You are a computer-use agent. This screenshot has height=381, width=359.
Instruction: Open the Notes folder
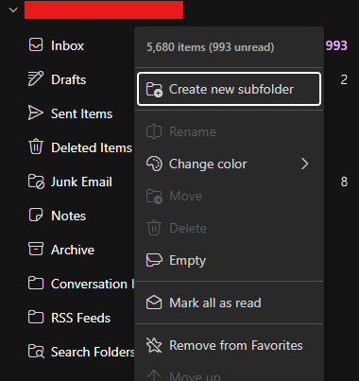click(x=68, y=216)
